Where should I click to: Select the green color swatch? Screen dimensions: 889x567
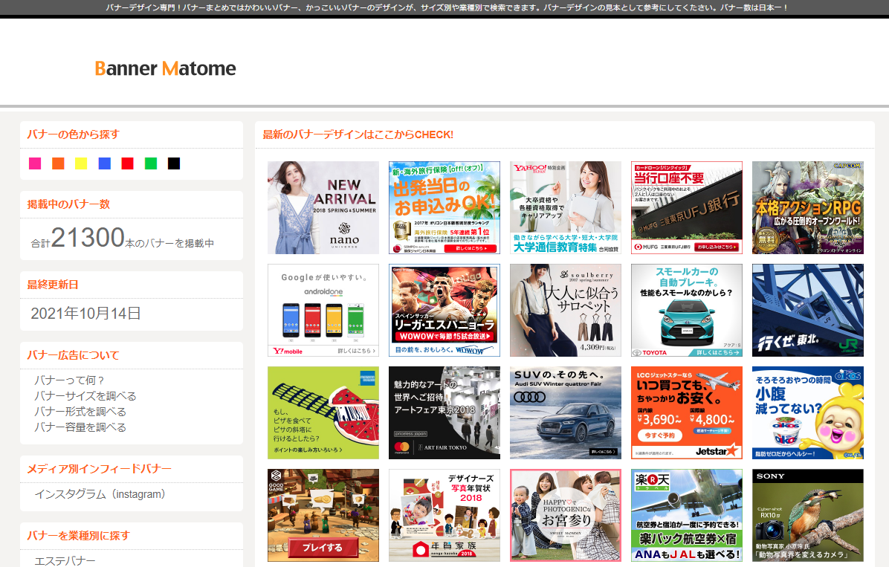[x=151, y=163]
